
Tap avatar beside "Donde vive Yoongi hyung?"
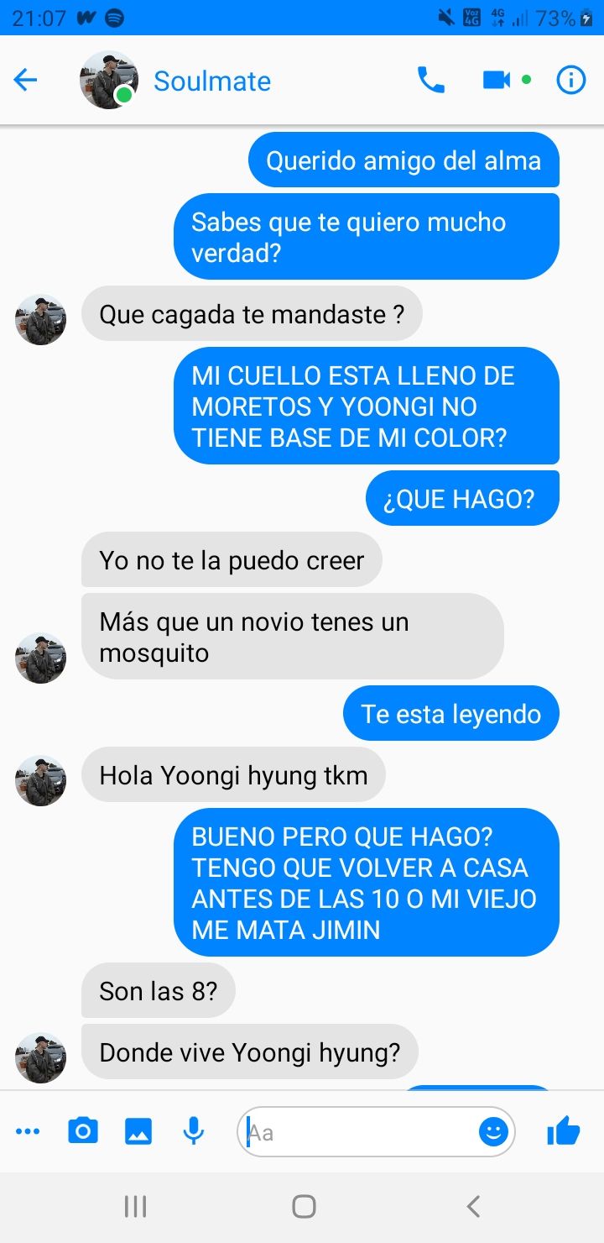coord(40,1057)
